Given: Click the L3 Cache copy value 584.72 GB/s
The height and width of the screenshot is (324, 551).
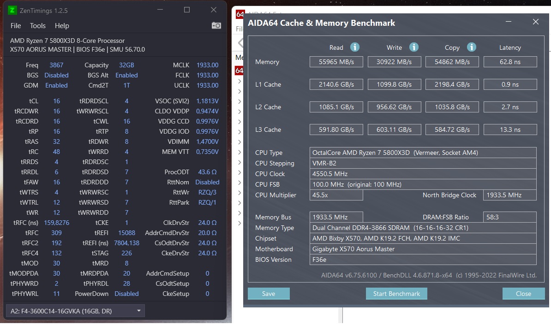Looking at the screenshot, I should tap(452, 130).
